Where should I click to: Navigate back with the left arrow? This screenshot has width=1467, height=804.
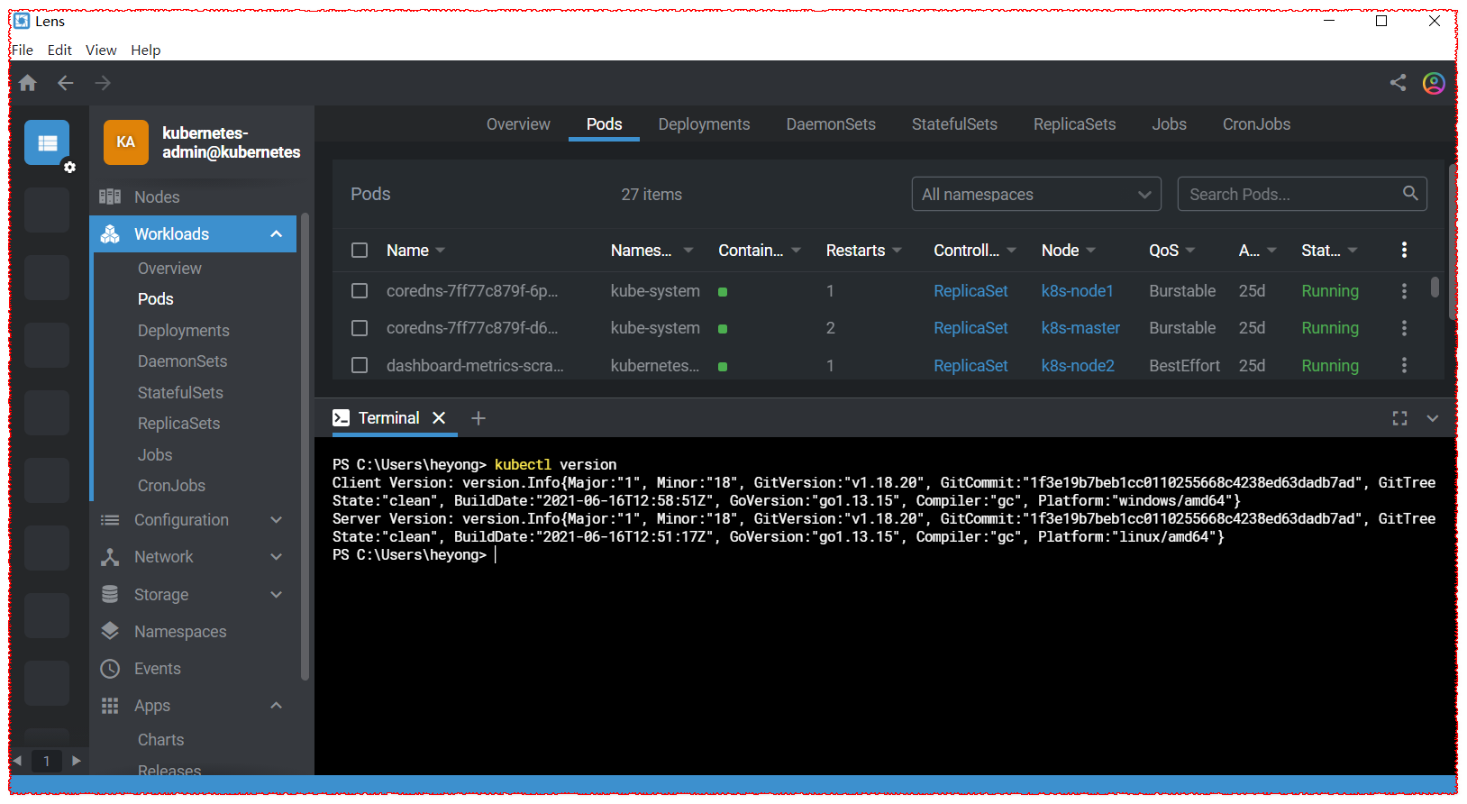(66, 83)
